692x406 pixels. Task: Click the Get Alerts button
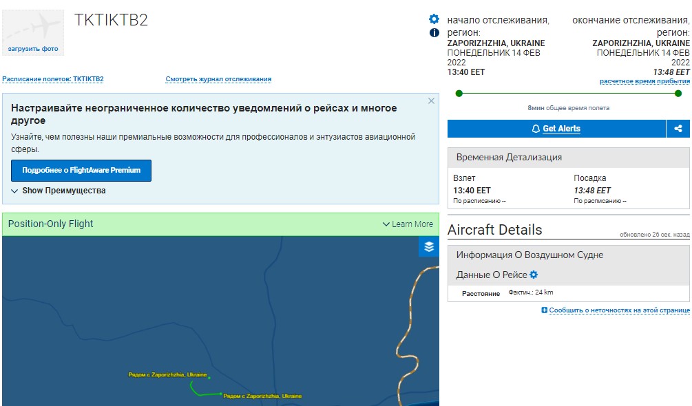(556, 129)
